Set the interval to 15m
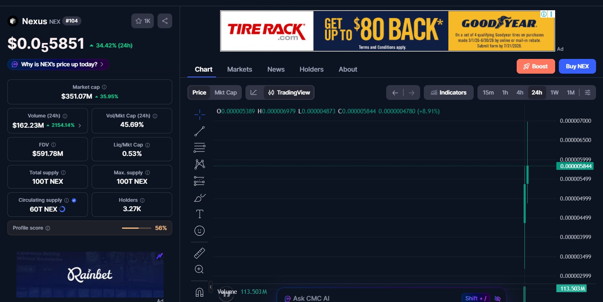The width and height of the screenshot is (603, 302). pyautogui.click(x=488, y=92)
